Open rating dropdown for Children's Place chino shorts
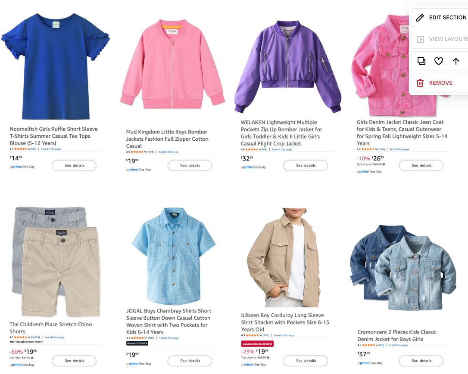 [x=29, y=337]
